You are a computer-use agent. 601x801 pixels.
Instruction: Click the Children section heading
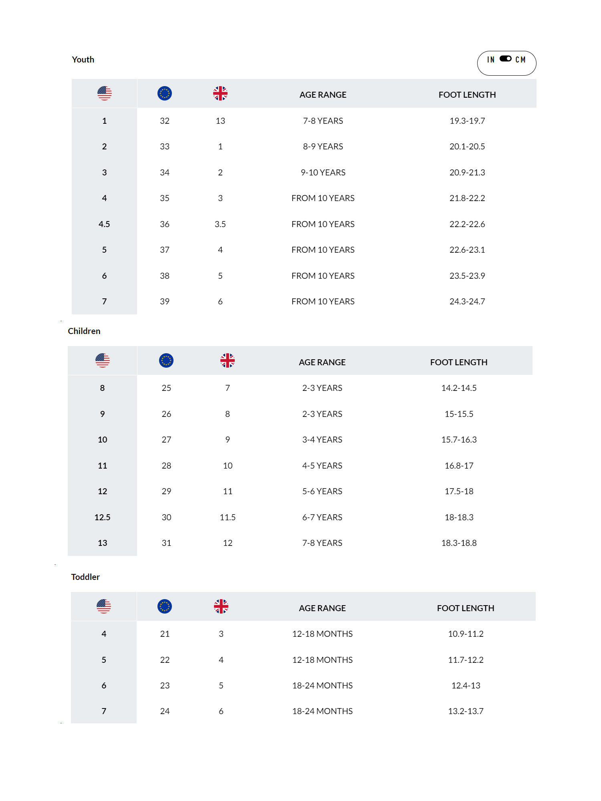click(84, 331)
